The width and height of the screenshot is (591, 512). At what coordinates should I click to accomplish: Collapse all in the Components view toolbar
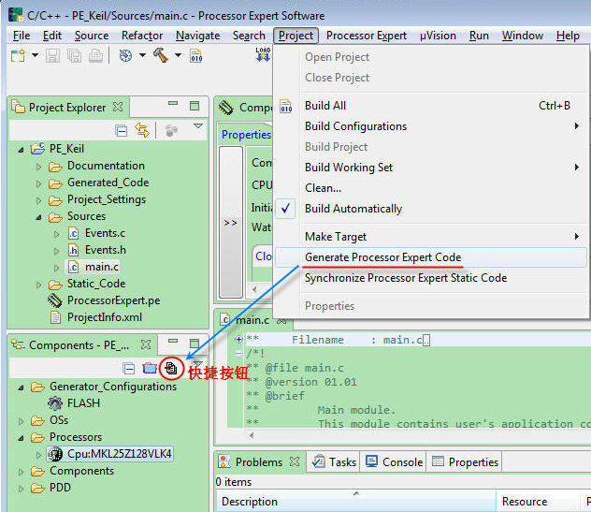tap(128, 368)
